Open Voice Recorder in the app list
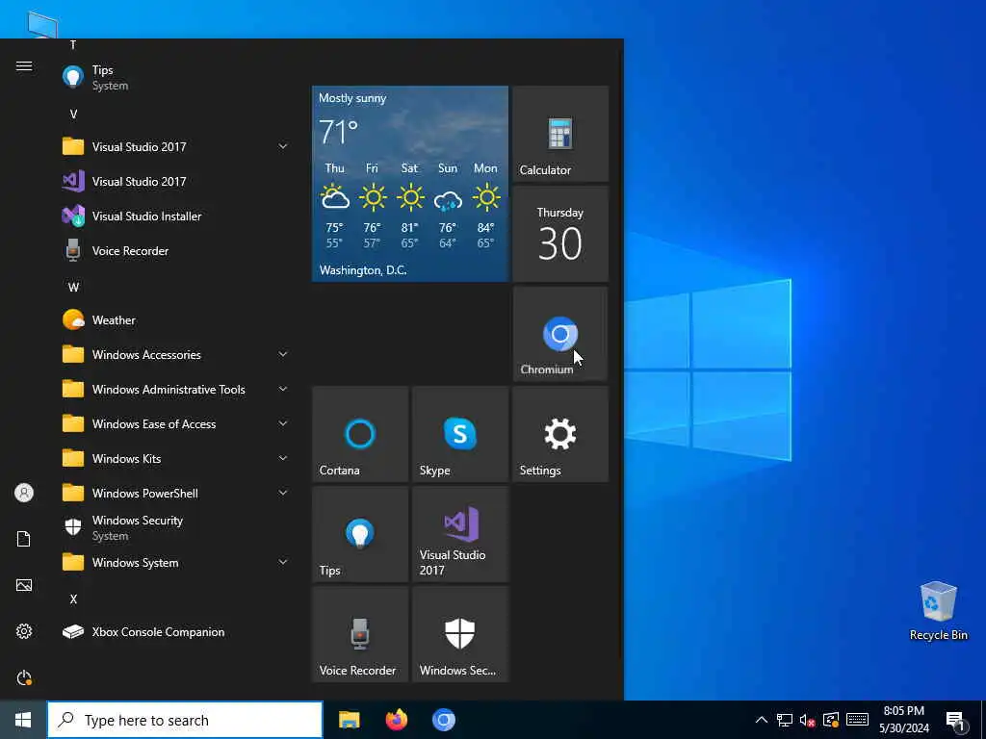Screen dimensions: 986x739 [176, 251]
